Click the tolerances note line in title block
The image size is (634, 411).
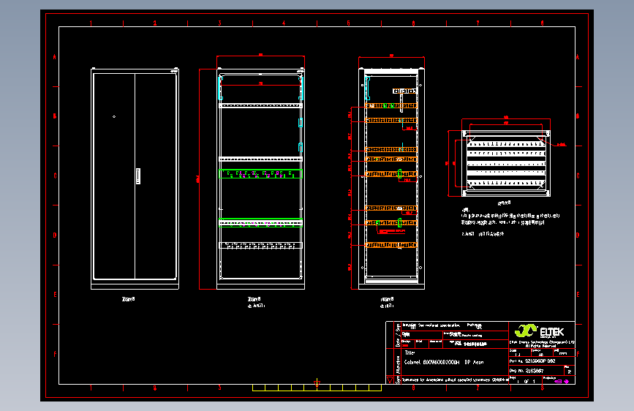(x=454, y=380)
